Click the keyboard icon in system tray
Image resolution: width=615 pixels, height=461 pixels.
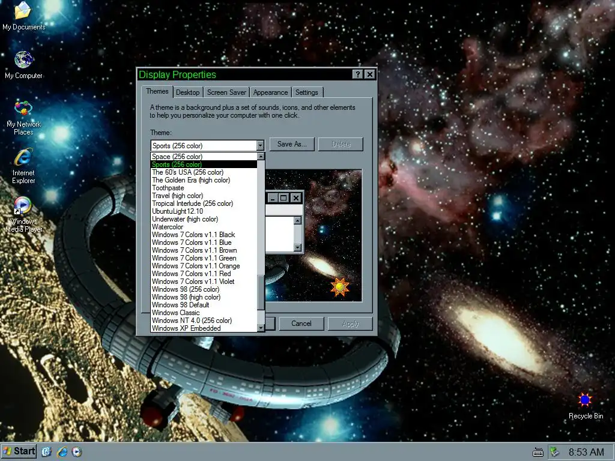click(538, 453)
